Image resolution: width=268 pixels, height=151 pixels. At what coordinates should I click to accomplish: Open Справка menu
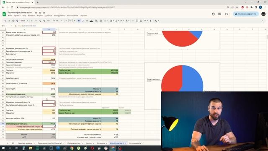pyautogui.click(x=84, y=16)
